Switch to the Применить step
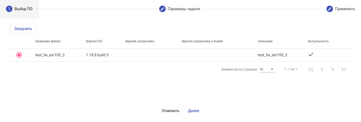Image resolution: width=361 pixels, height=122 pixels. (x=345, y=9)
